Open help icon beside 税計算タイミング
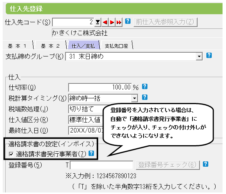Viewport: 226px width, 194px height. (145, 97)
